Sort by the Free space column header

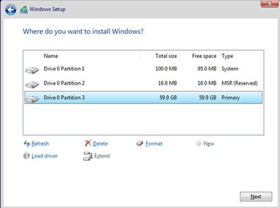click(204, 56)
